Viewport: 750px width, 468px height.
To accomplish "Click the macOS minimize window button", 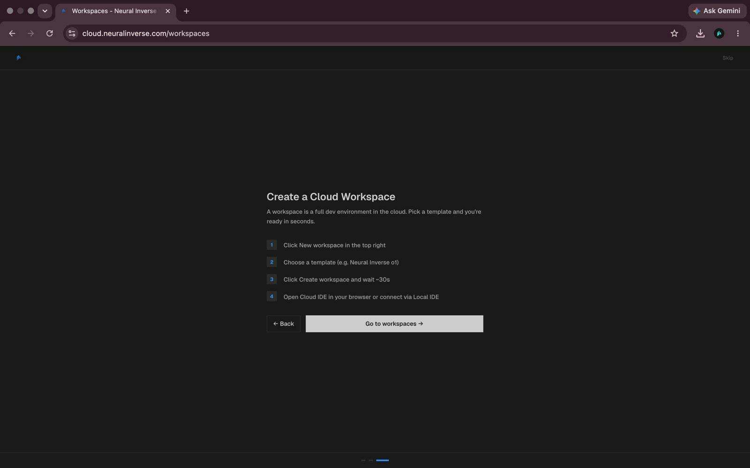I will 20,11.
